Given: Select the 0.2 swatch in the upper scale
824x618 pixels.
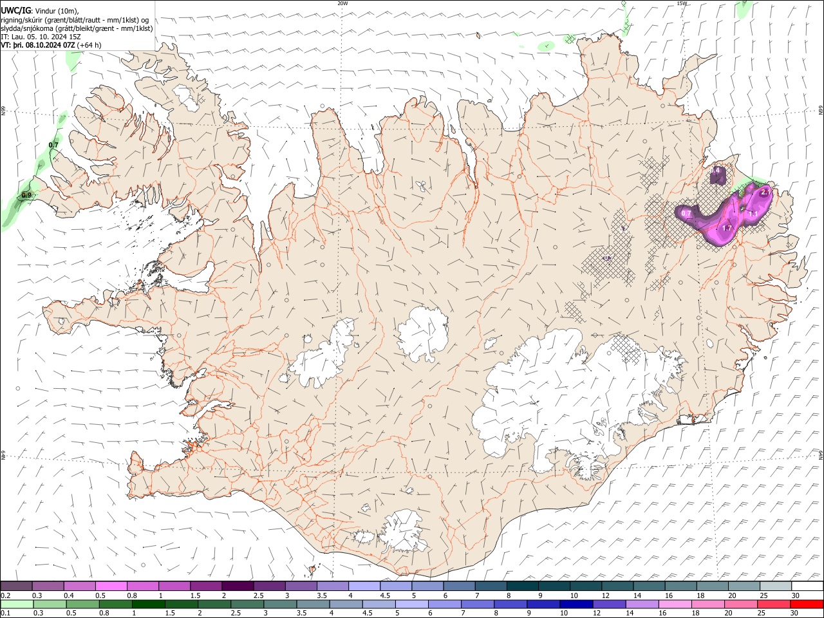Looking at the screenshot, I should (x=16, y=586).
